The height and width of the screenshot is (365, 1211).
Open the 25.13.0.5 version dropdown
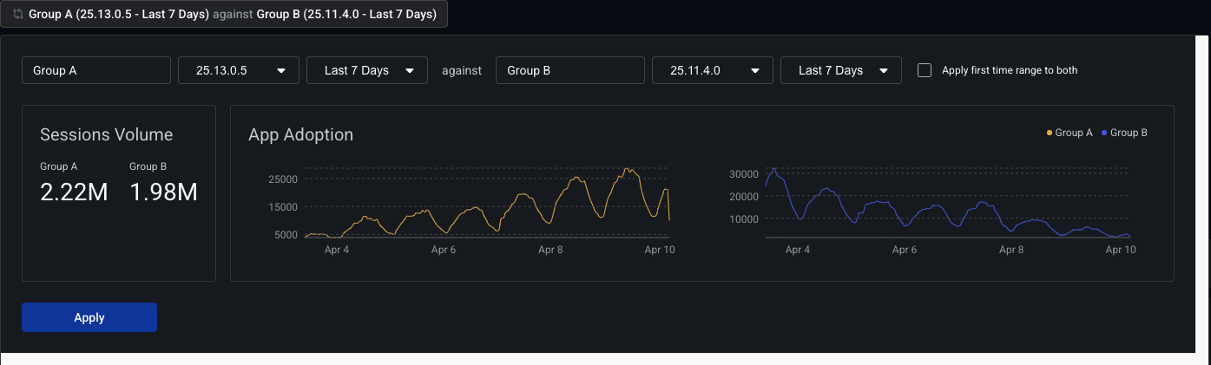[x=239, y=70]
